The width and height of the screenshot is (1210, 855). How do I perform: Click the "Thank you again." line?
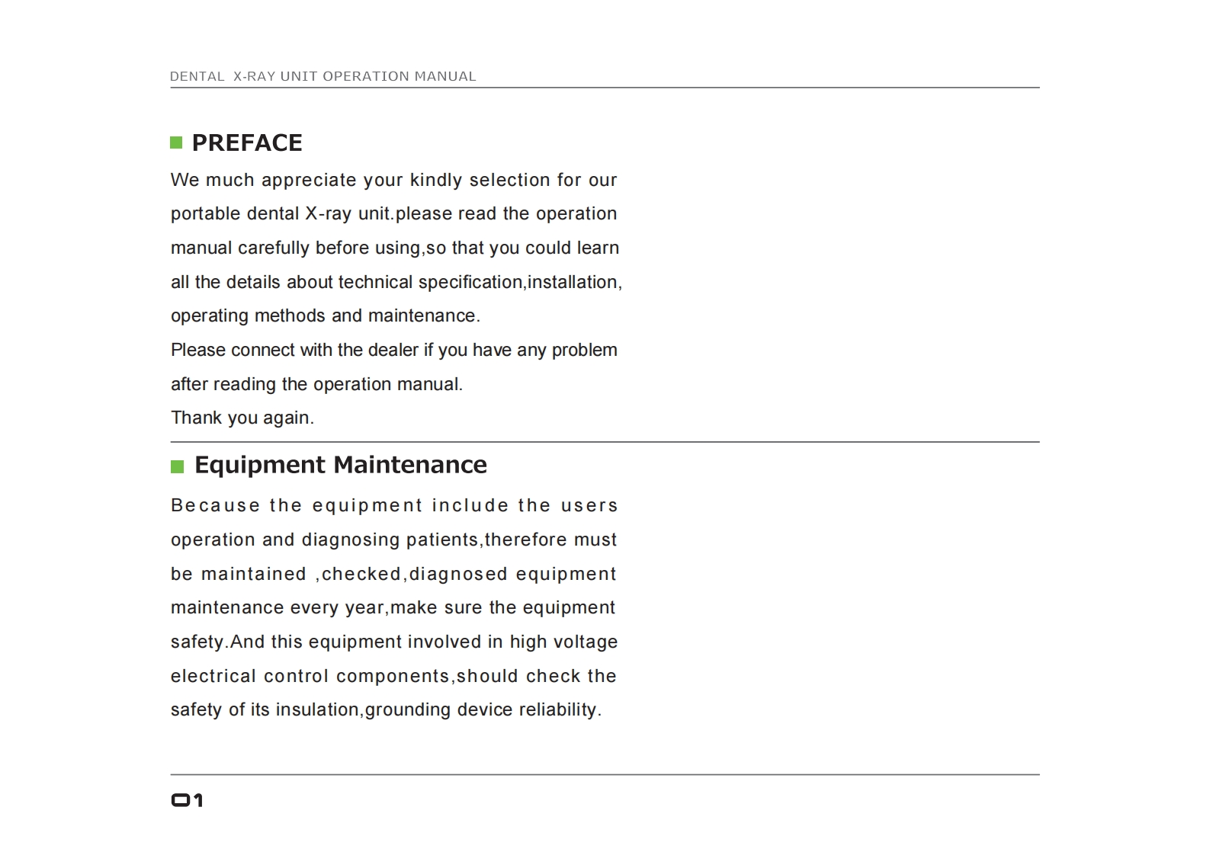[x=242, y=418]
